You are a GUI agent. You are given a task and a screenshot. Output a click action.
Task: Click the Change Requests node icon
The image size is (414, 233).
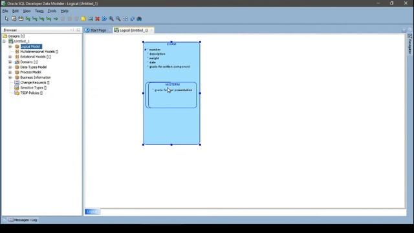coord(17,82)
